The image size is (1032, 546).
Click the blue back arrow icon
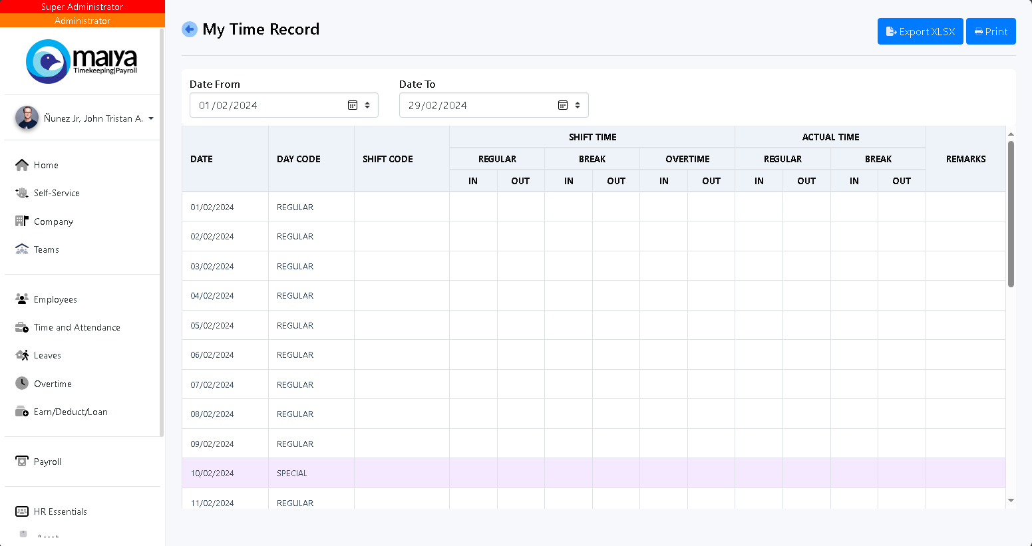pos(190,29)
